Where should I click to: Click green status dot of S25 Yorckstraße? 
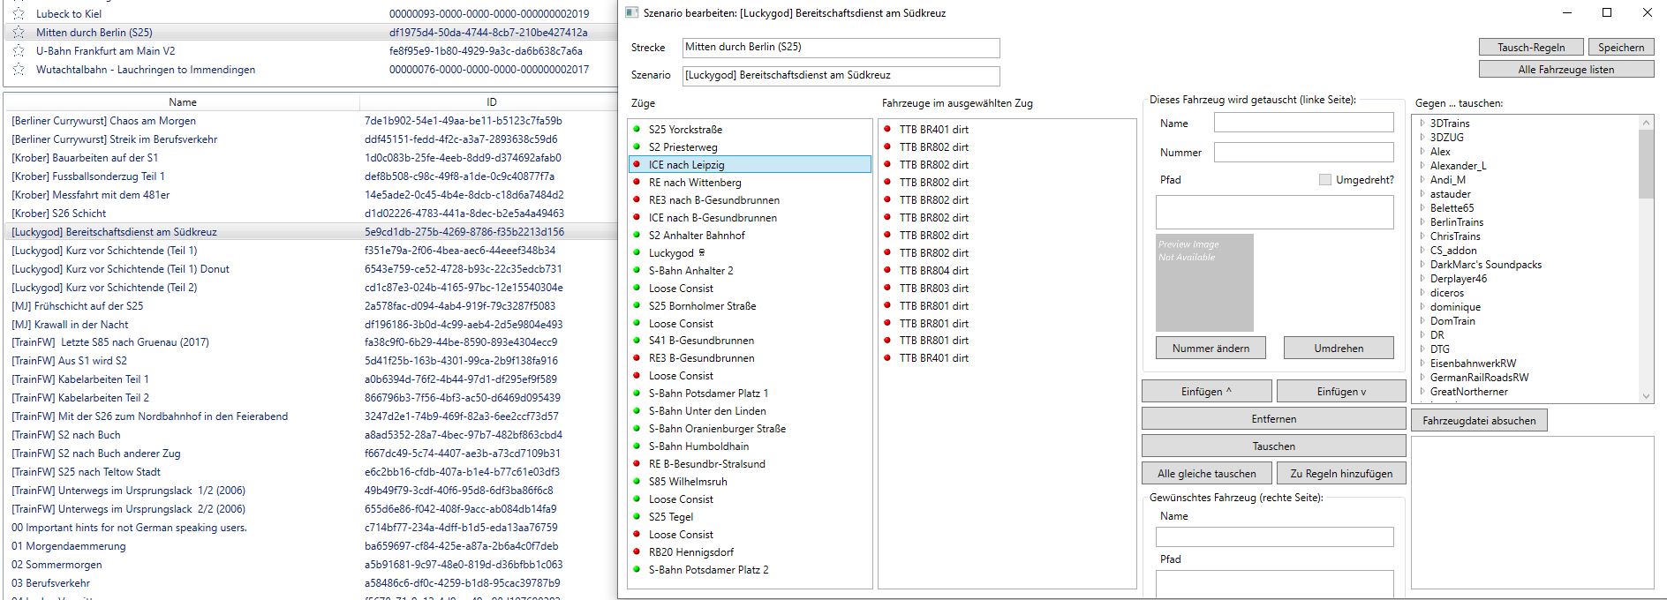(x=637, y=130)
